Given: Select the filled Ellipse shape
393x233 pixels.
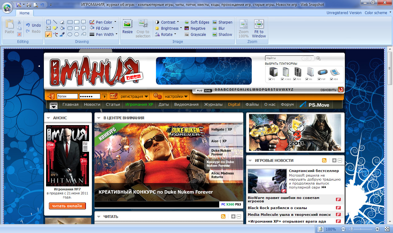Looking at the screenshot, I should coord(76,34).
